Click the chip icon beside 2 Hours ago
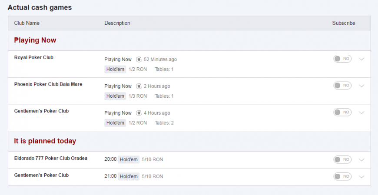 139,86
